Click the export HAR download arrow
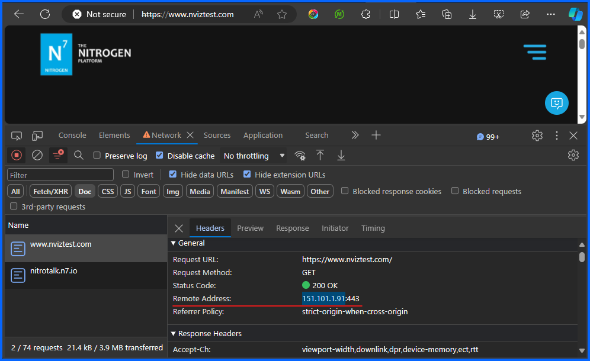590x361 pixels. (x=341, y=155)
